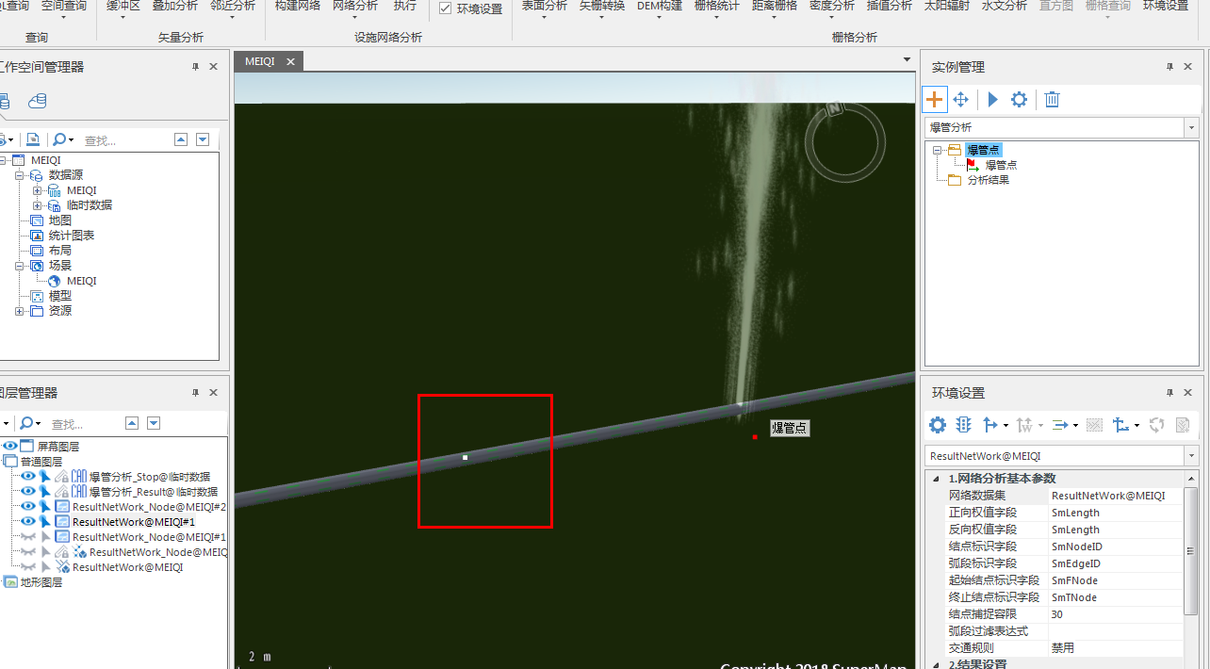Image resolution: width=1210 pixels, height=669 pixels.
Task: Select the move/pan crosshair tool in instance manager
Action: click(961, 99)
